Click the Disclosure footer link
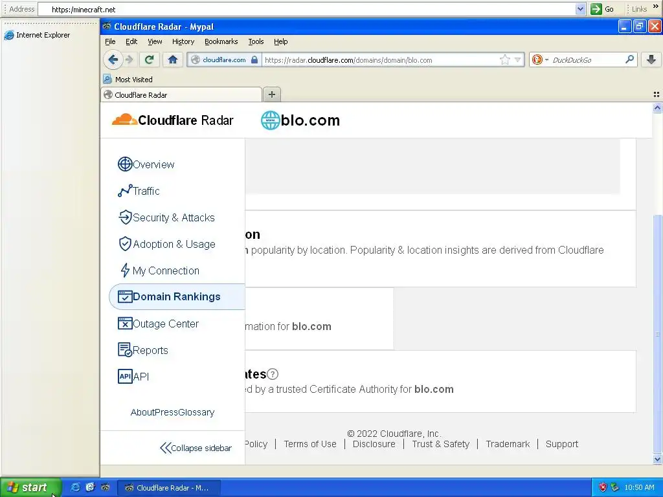The height and width of the screenshot is (497, 663). coord(374,444)
